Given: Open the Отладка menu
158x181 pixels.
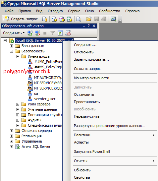Looking at the screenshot, I should click(x=55, y=11).
